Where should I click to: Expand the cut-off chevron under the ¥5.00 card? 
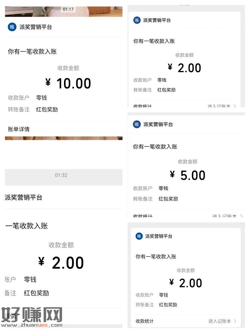click(x=241, y=216)
